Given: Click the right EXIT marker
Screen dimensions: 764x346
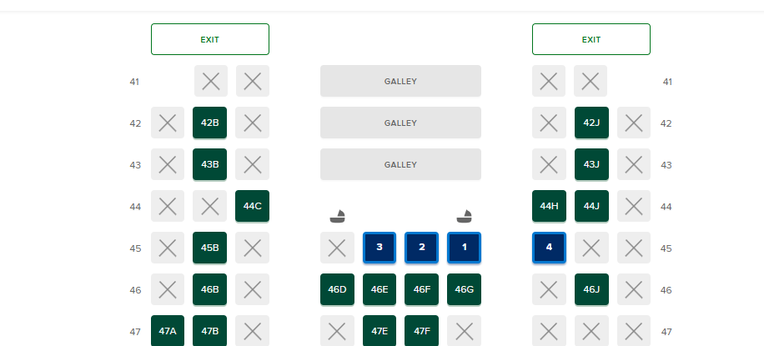Looking at the screenshot, I should 591,39.
